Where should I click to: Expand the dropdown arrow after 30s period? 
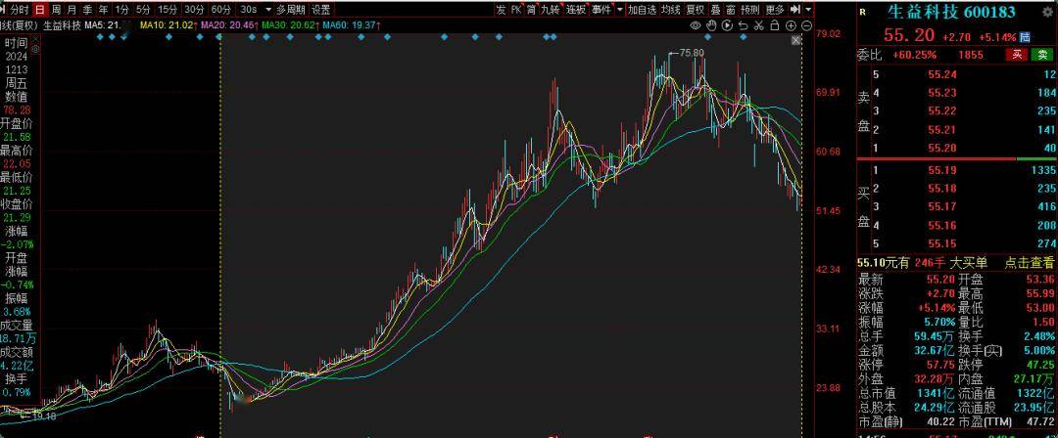(268, 10)
